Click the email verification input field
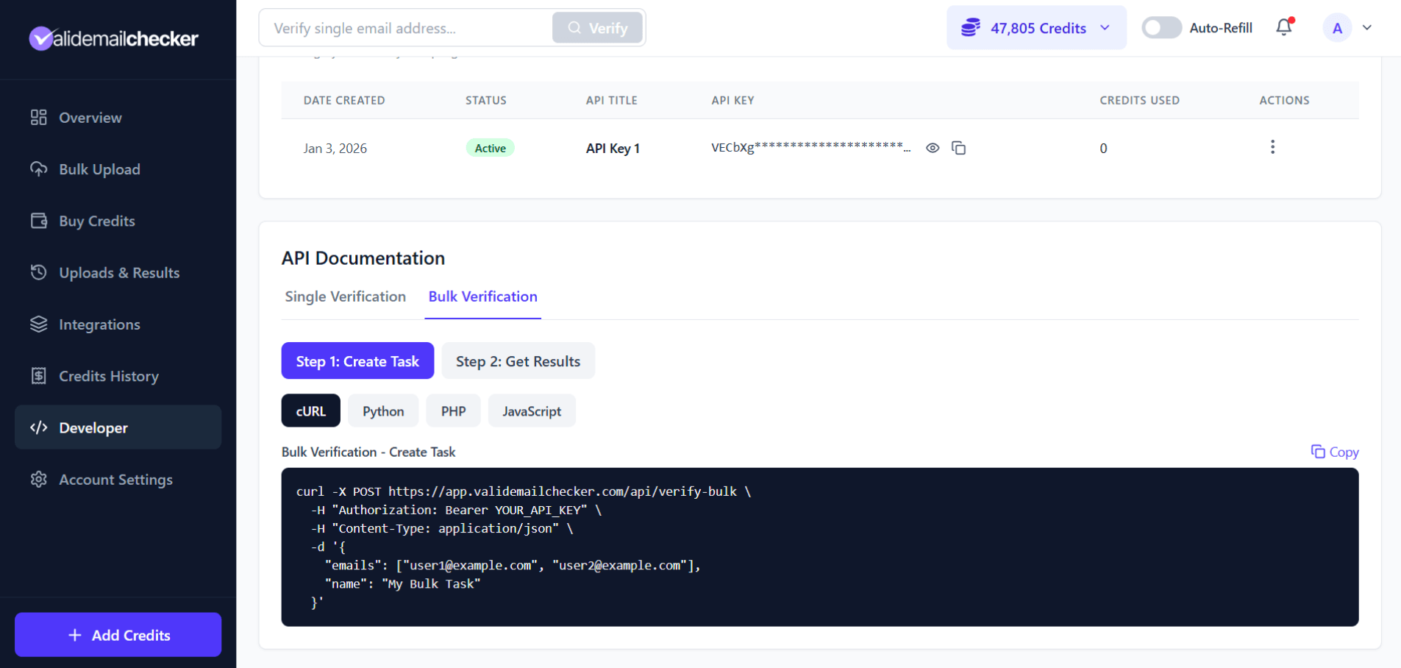Viewport: 1401px width, 668px height. tap(404, 27)
